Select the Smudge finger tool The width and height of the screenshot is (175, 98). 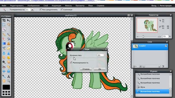(x=4, y=58)
